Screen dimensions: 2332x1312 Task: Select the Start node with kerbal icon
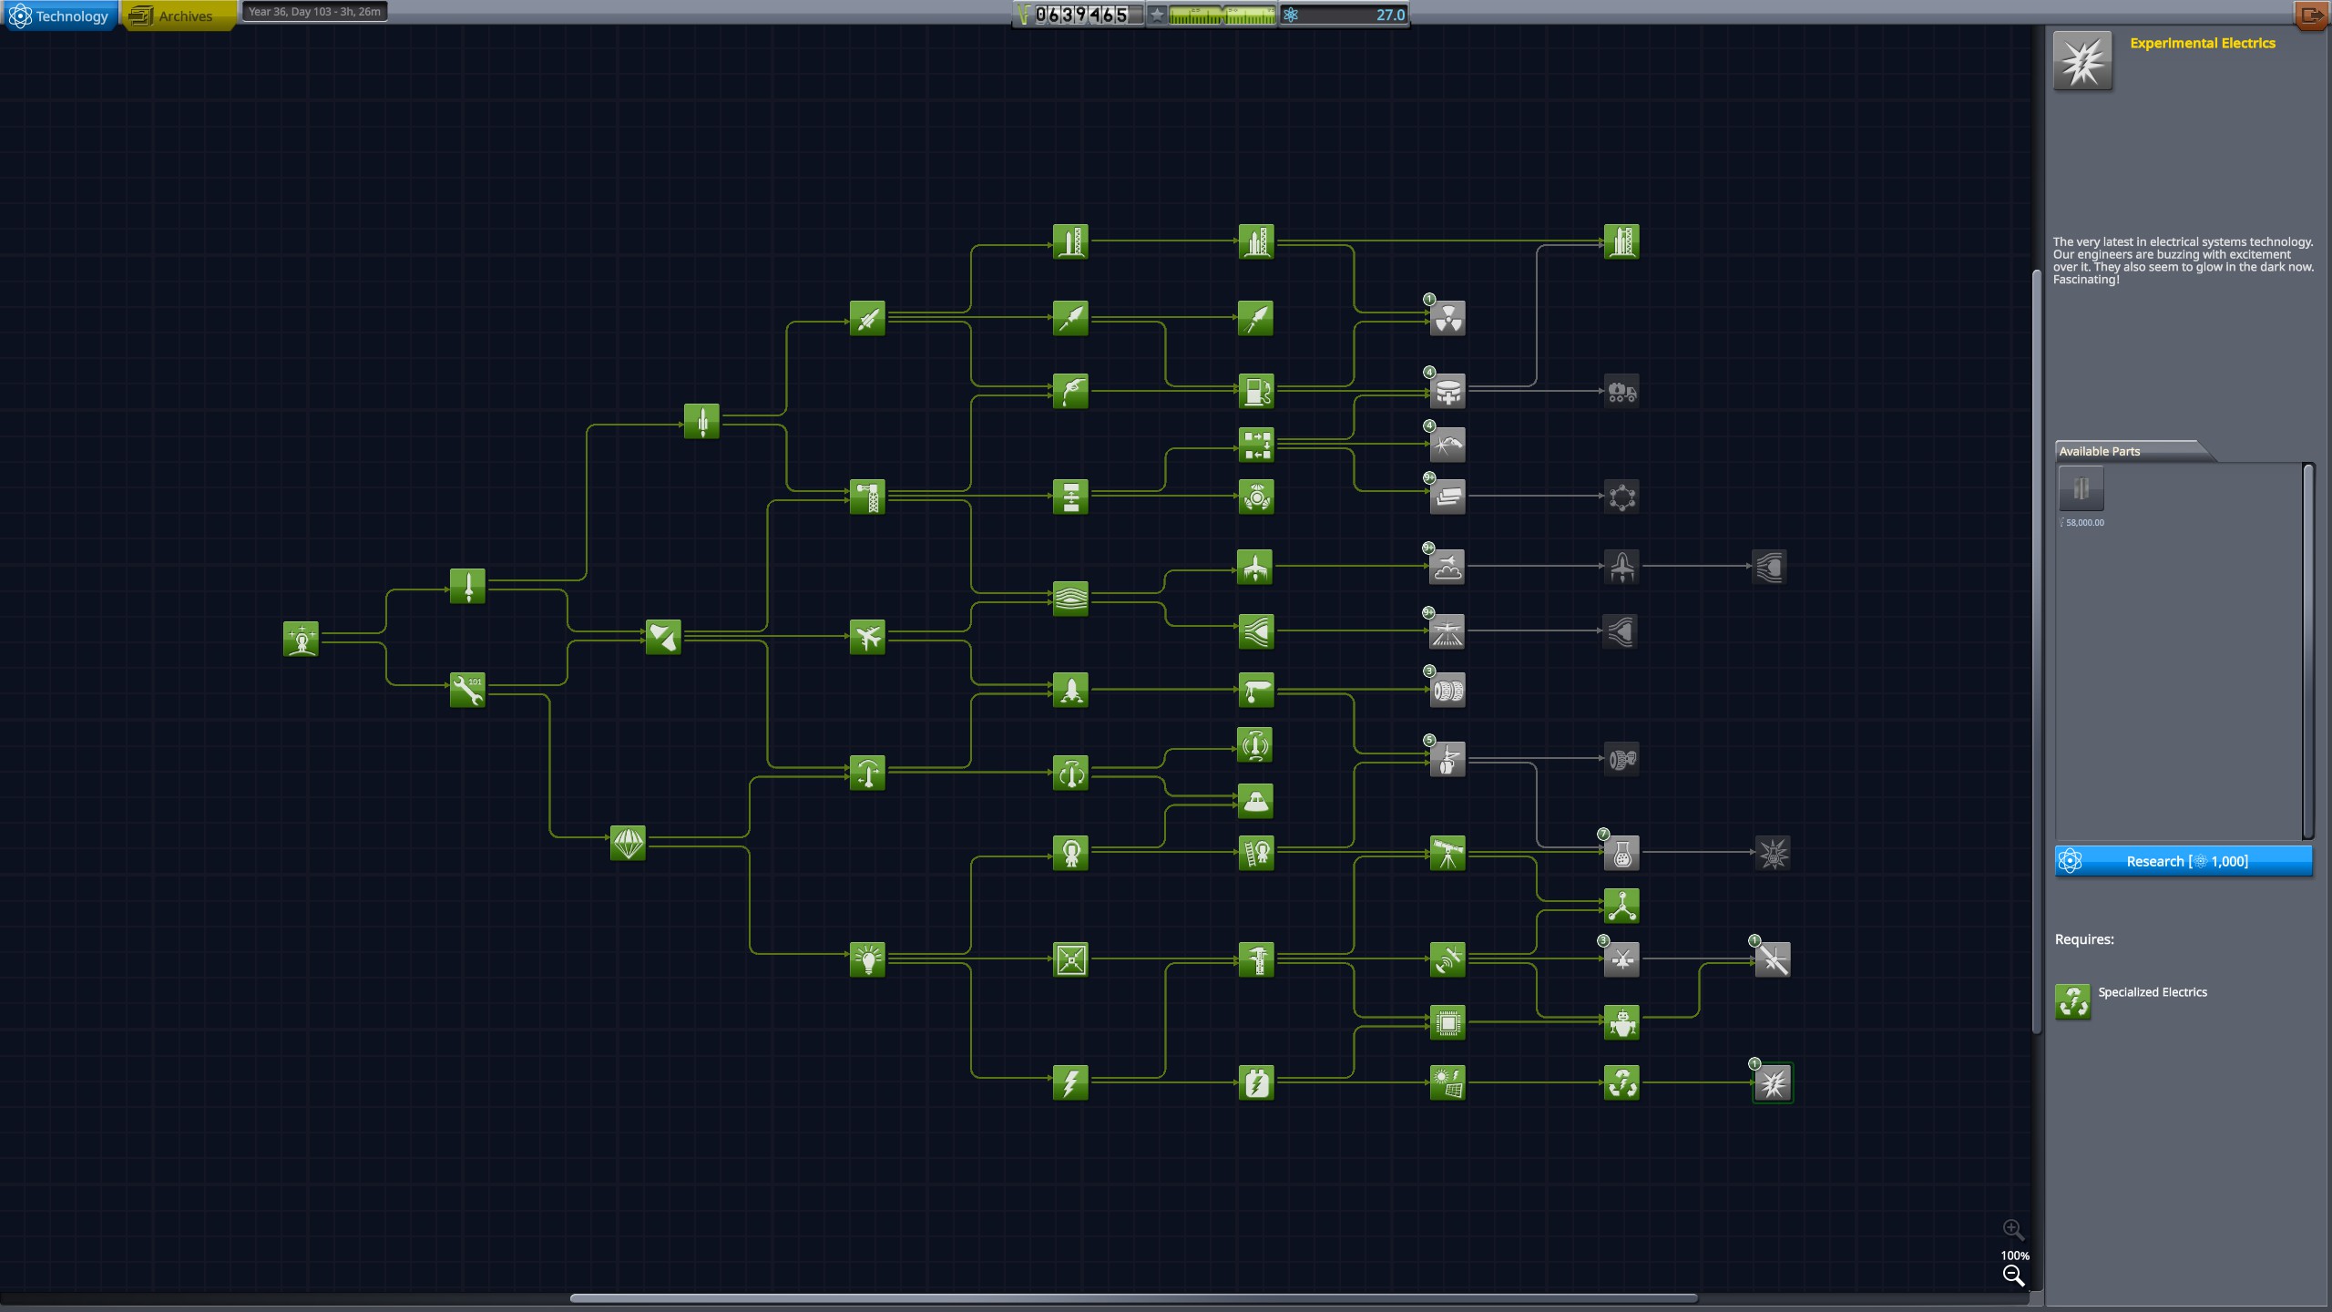(301, 639)
